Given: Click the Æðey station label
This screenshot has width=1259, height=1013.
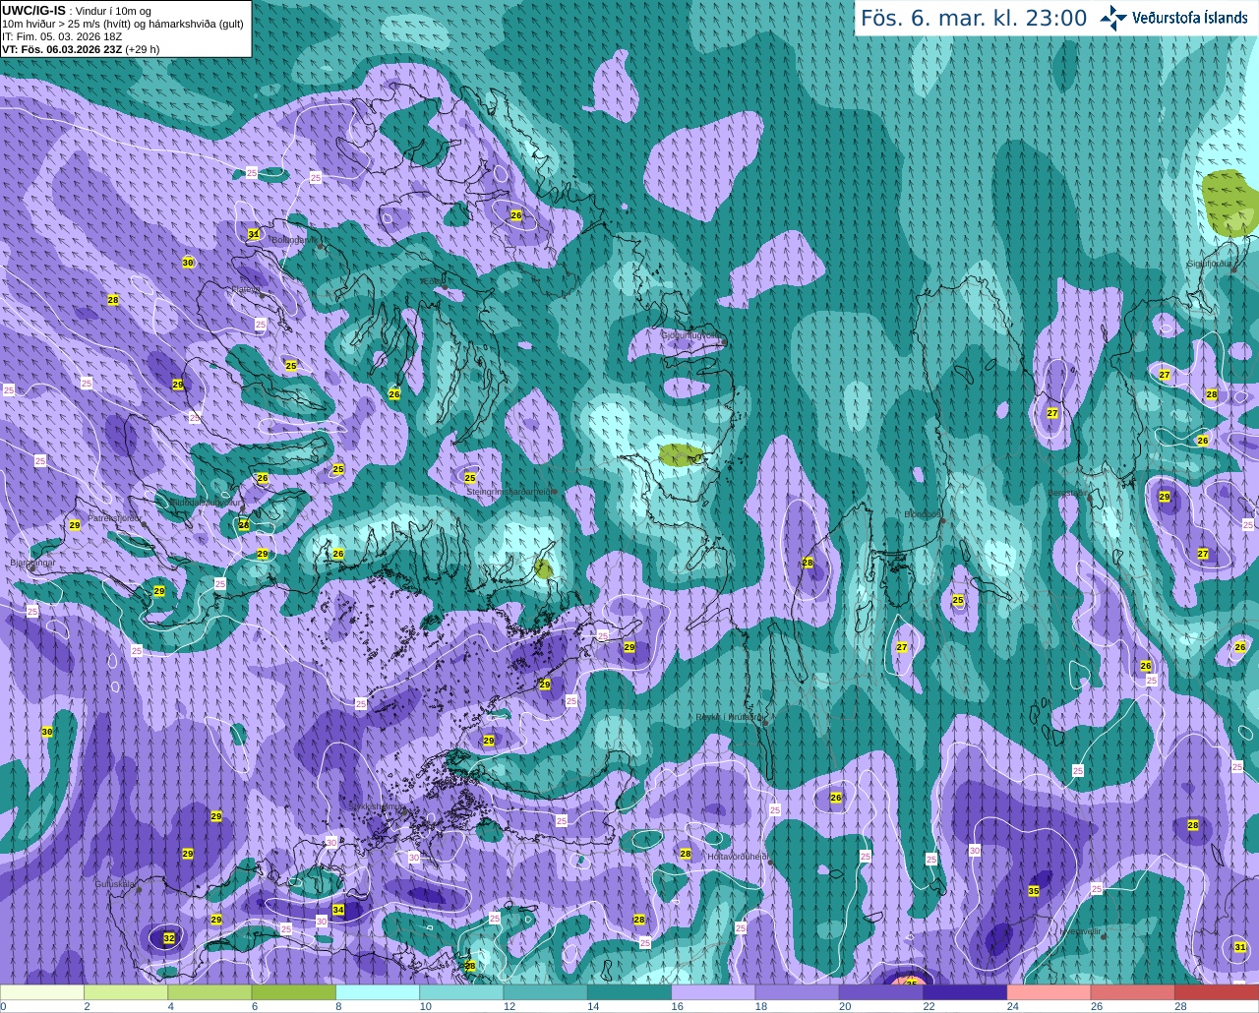Looking at the screenshot, I should (x=432, y=281).
